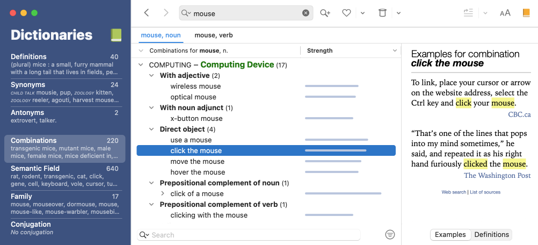Select the 'mouse, verb' tab
This screenshot has width=538, height=245.
click(x=213, y=35)
